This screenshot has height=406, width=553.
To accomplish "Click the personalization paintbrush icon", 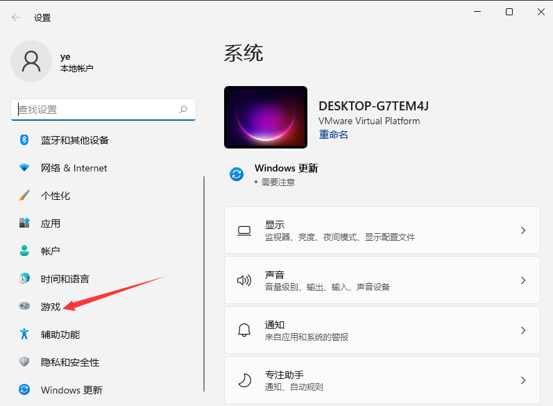I will tap(24, 196).
